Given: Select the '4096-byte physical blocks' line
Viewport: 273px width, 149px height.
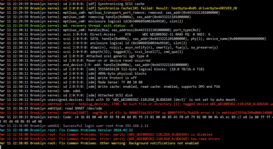Looking at the screenshot, I should pyautogui.click(x=73, y=74).
